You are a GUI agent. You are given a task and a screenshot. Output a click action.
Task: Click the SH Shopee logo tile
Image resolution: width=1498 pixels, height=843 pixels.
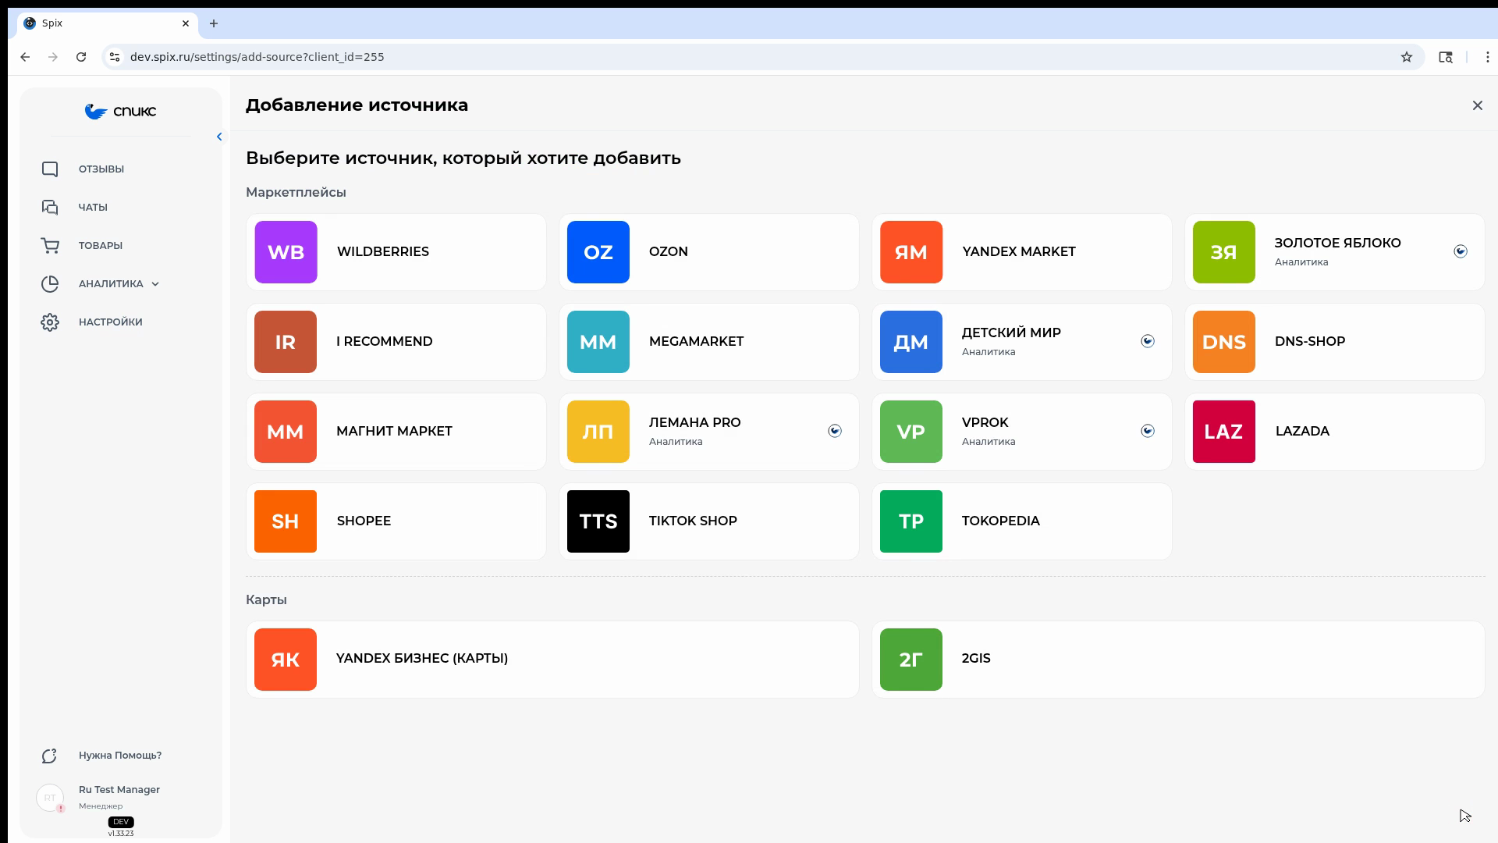286,521
